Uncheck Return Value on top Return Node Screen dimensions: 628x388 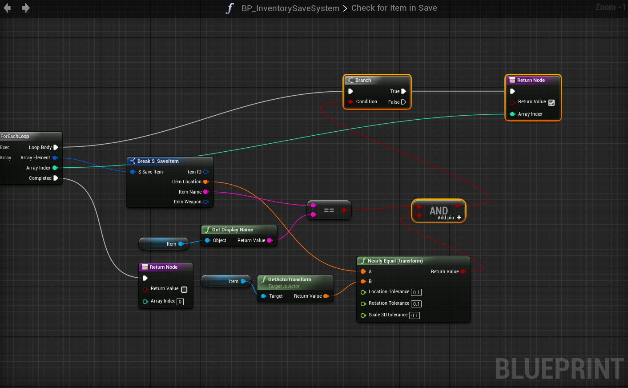tap(552, 102)
